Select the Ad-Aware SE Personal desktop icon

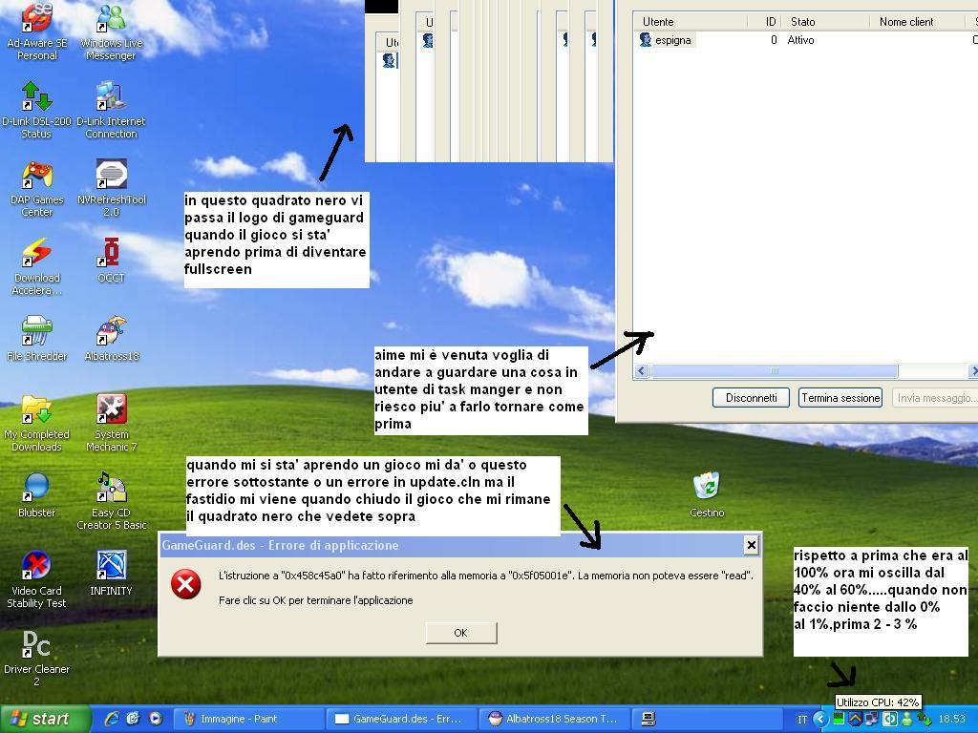pos(37,31)
